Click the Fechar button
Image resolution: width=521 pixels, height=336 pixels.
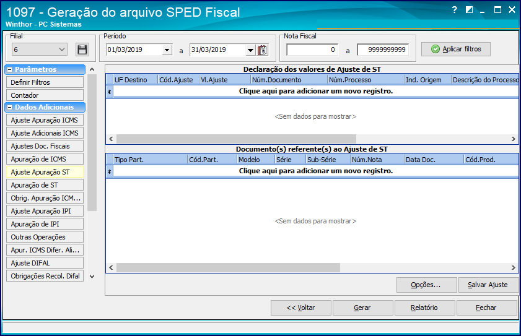[x=486, y=308]
